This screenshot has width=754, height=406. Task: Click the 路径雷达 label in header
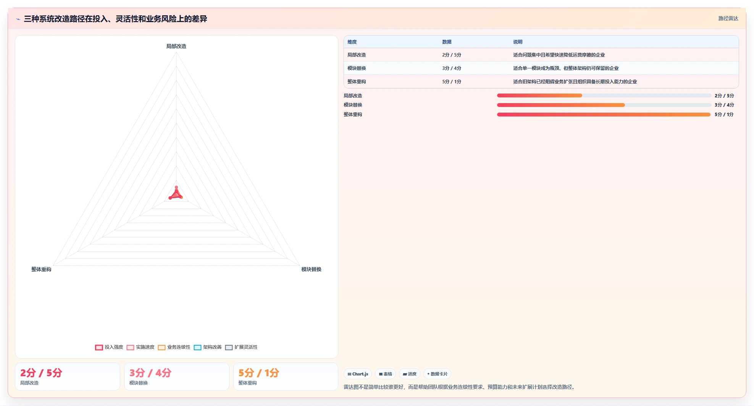tap(728, 18)
